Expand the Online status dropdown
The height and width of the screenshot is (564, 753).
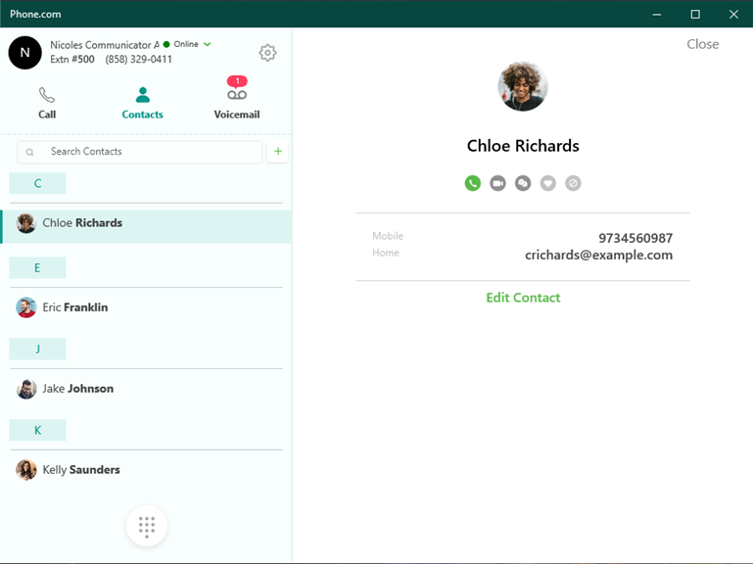click(208, 44)
